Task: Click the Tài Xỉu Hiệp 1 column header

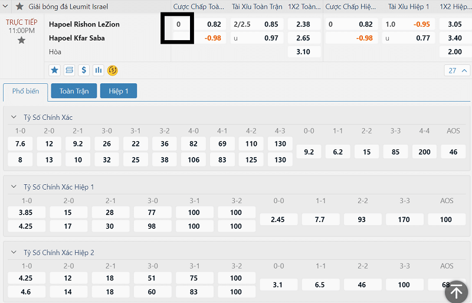Action: click(x=408, y=6)
